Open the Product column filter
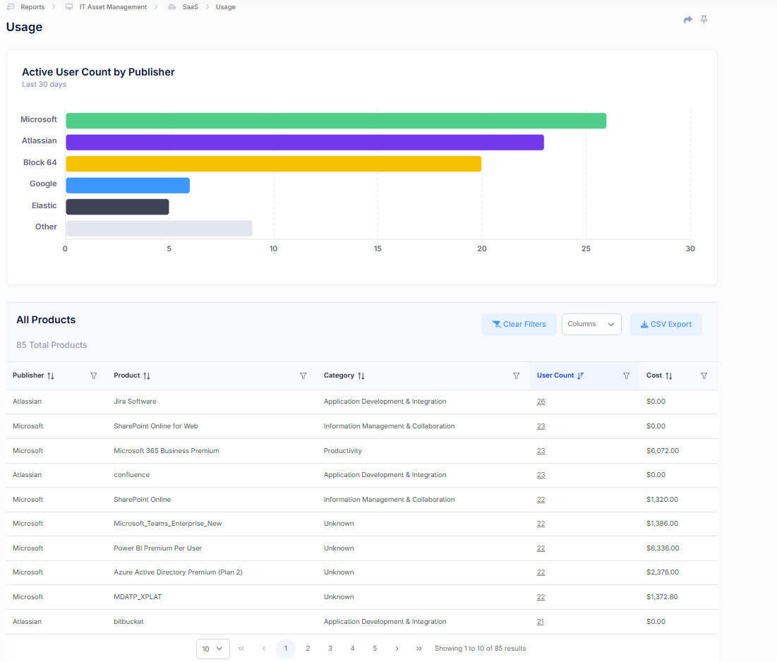The width and height of the screenshot is (777, 662). [303, 376]
